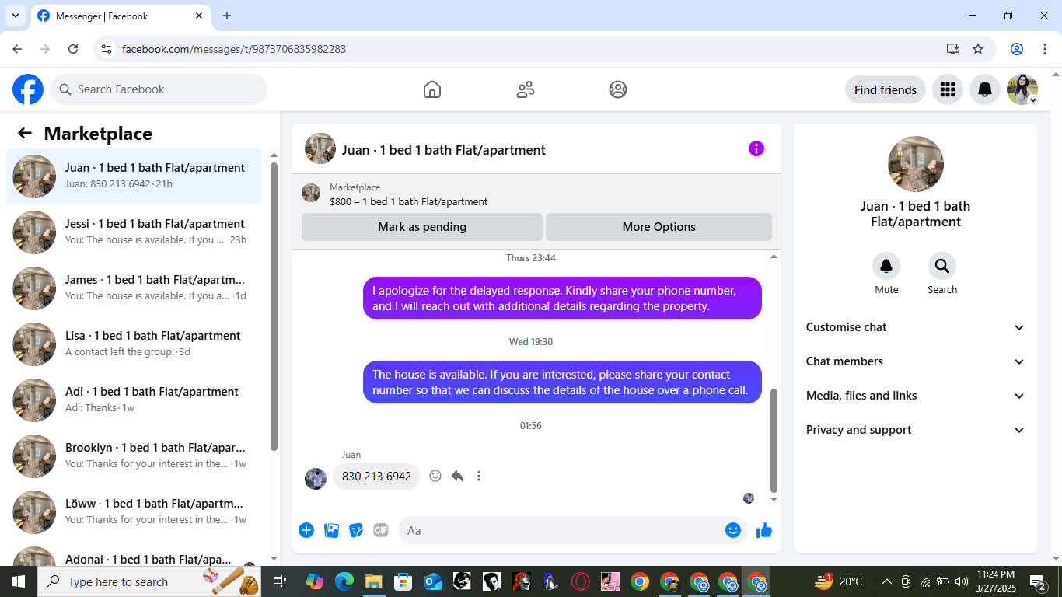Viewport: 1062px width, 597px height.
Task: Open the Juan conversation in the list
Action: [134, 176]
